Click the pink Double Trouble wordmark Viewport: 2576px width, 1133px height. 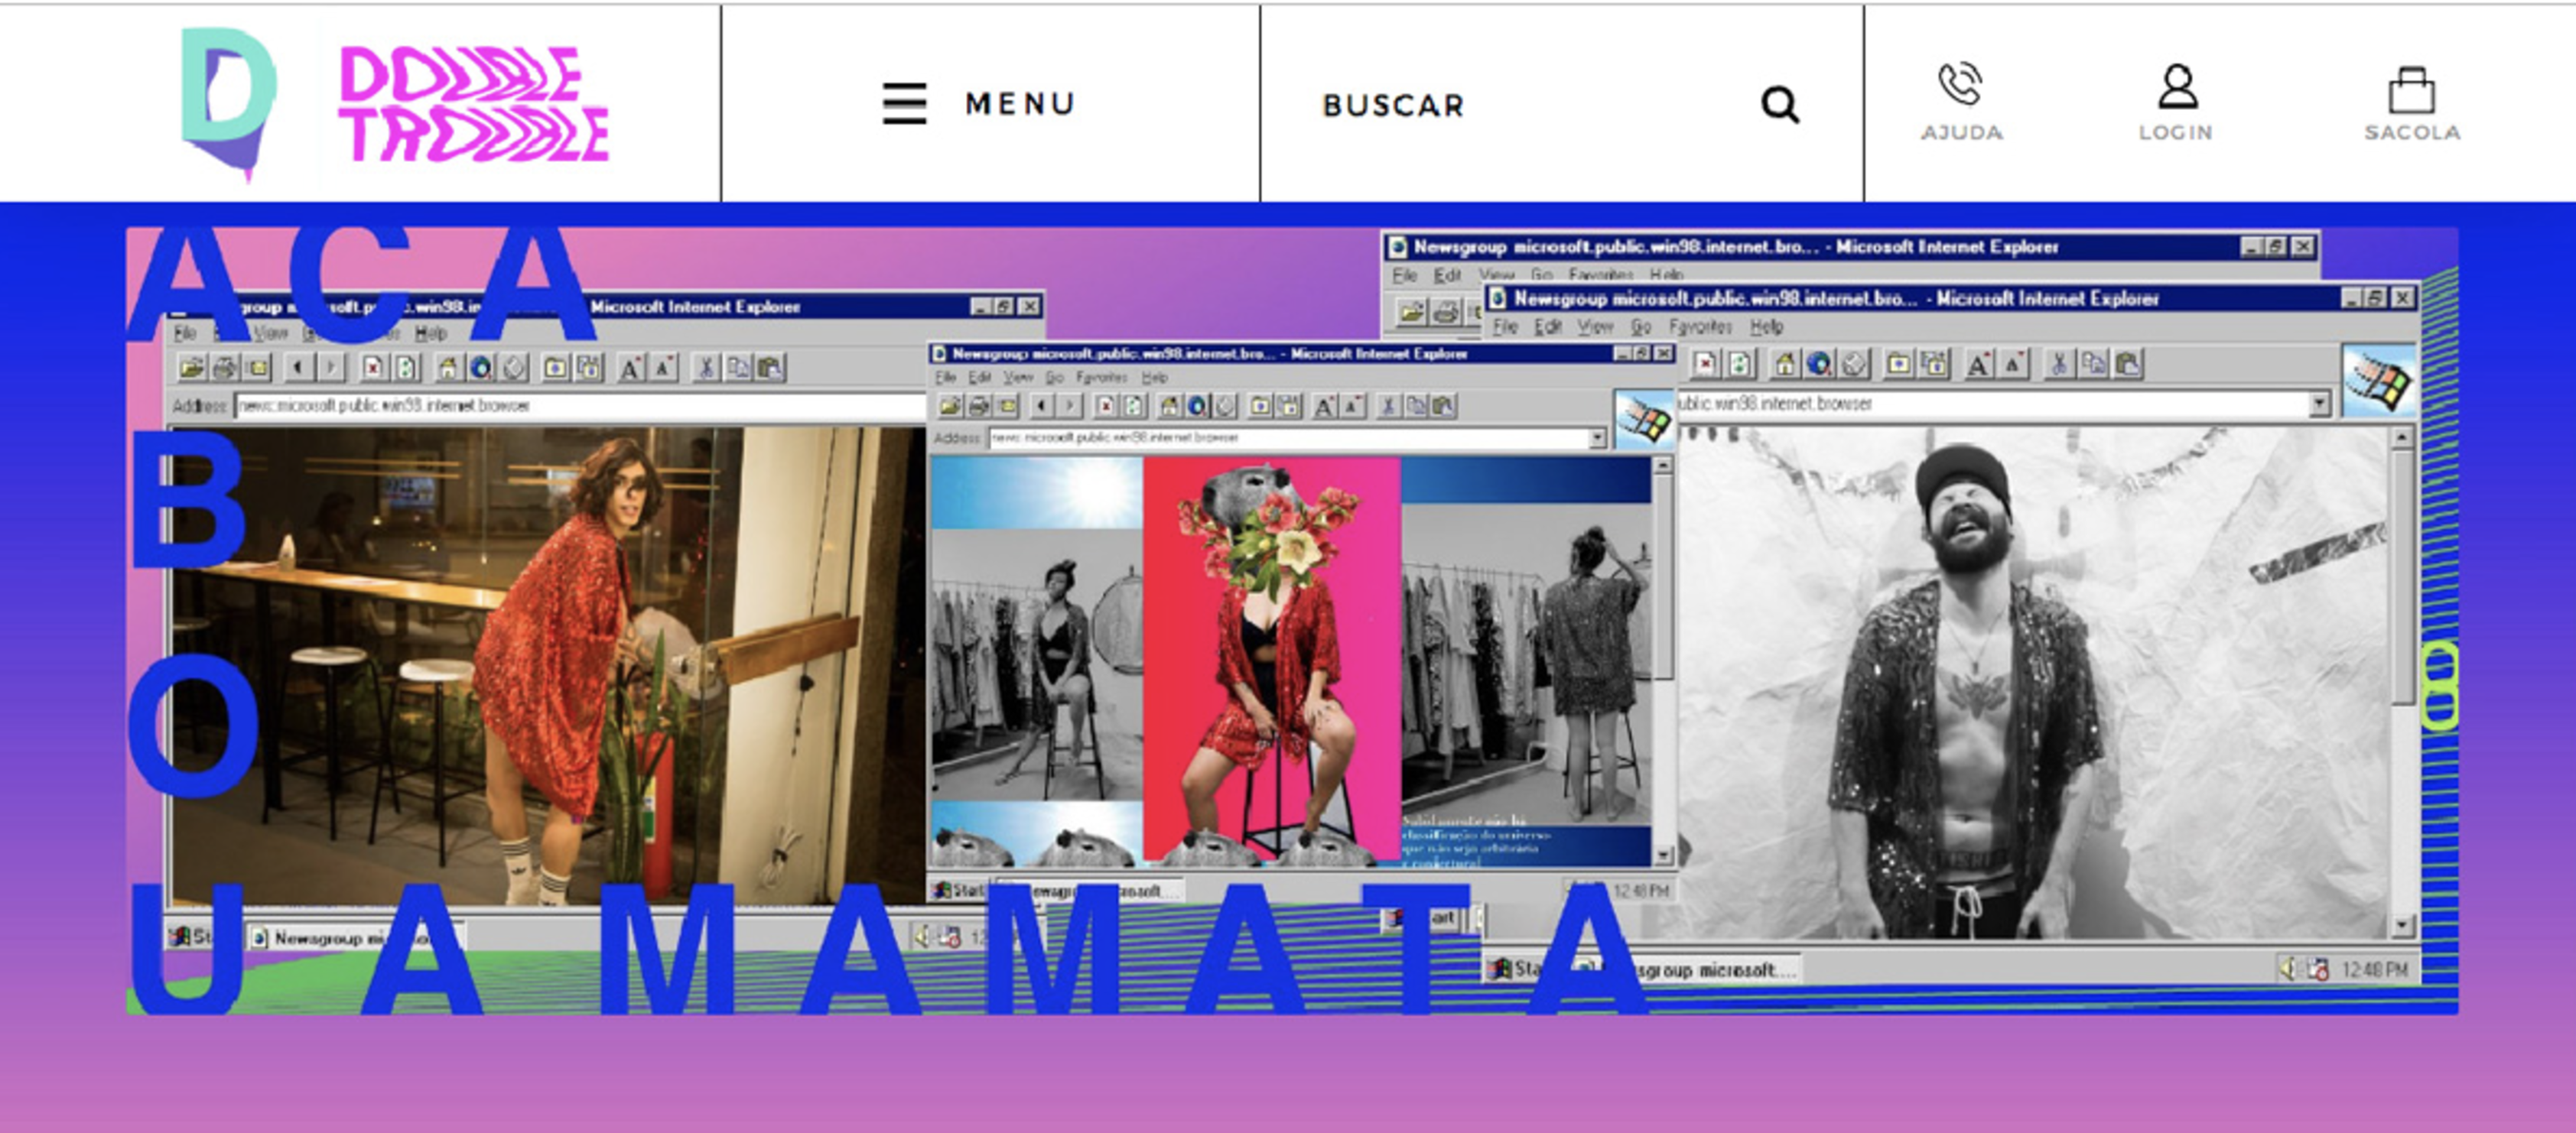pyautogui.click(x=474, y=104)
